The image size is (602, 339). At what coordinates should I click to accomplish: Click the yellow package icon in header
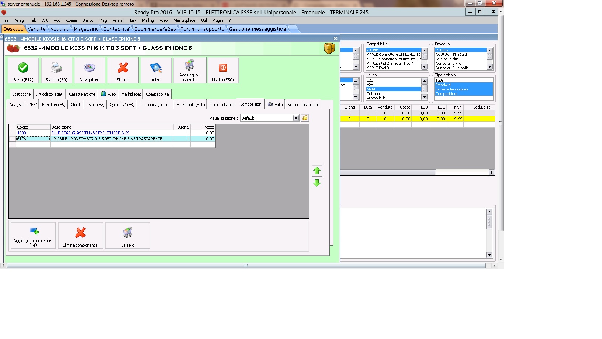[x=329, y=48]
